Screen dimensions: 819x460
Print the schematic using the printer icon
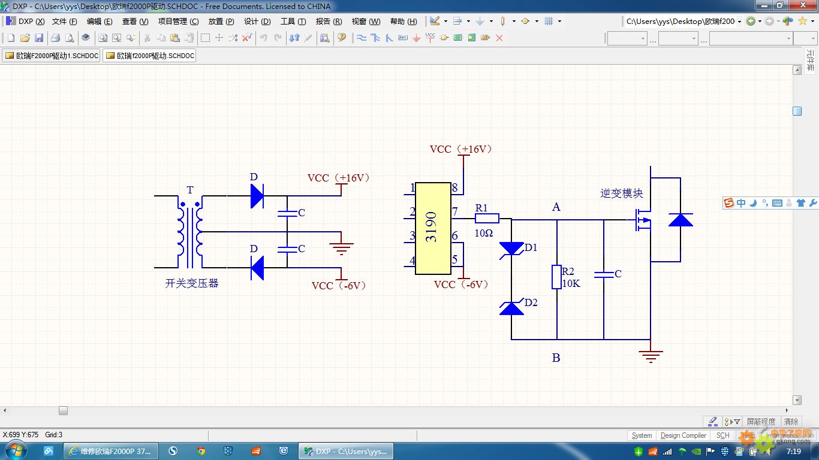(55, 38)
